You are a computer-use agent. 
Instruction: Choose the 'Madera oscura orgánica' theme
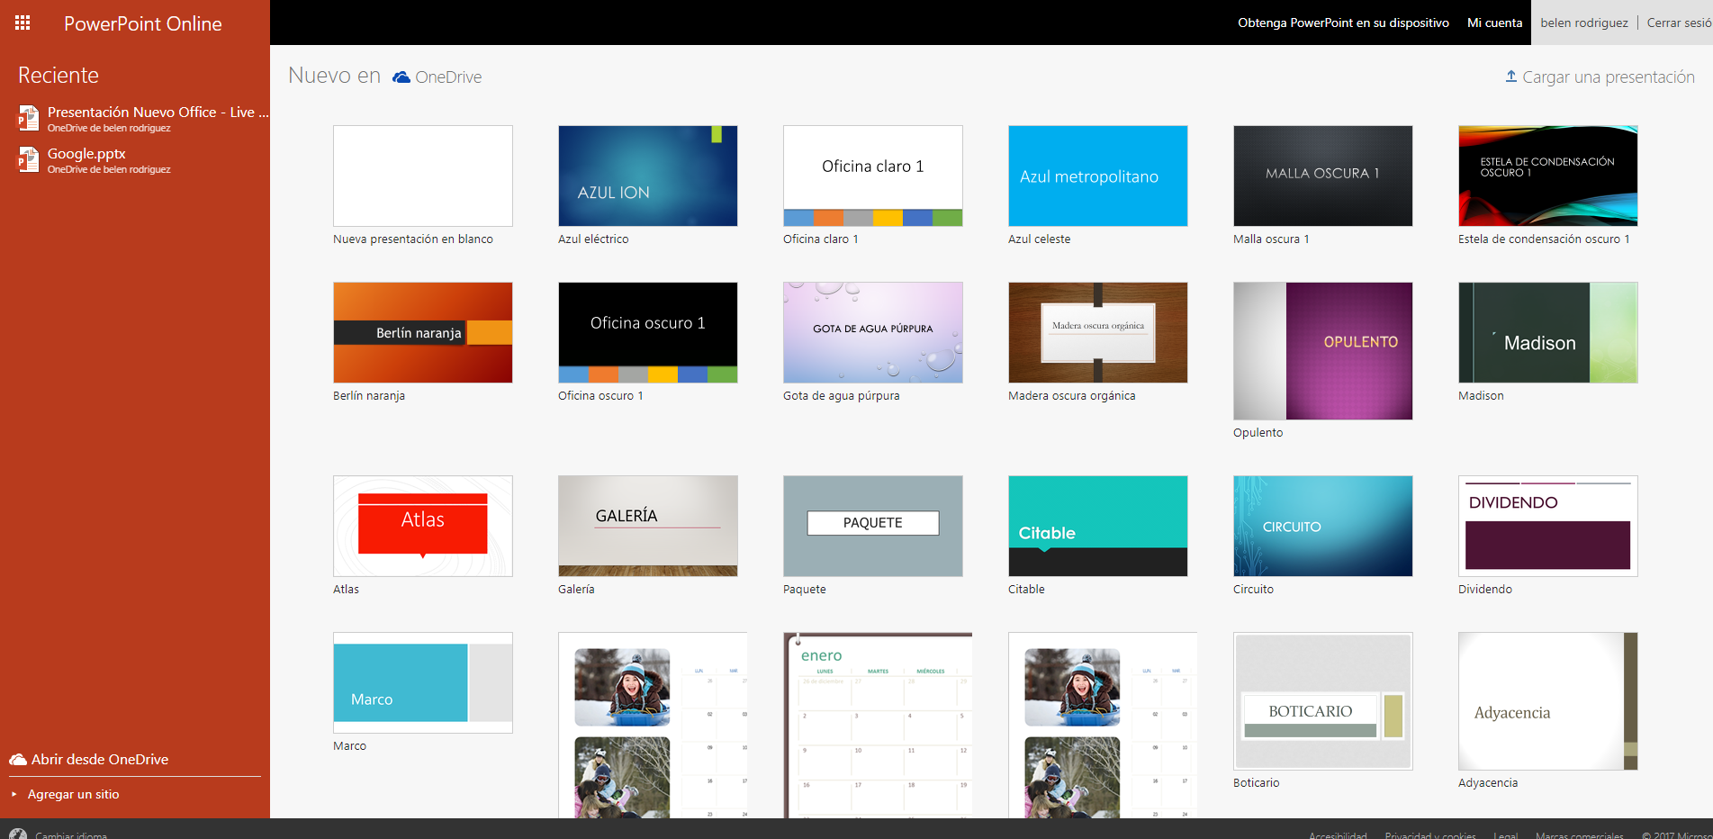(x=1097, y=332)
